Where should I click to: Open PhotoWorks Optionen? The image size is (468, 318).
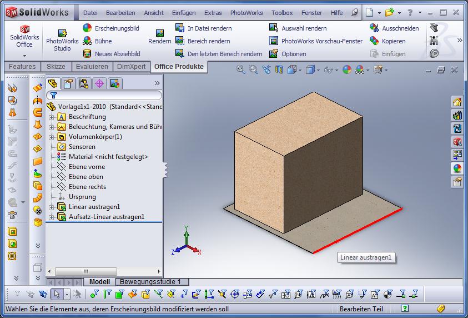274,54
